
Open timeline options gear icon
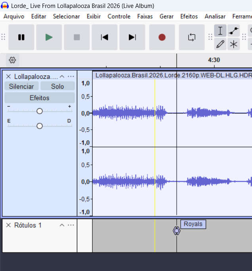(x=12, y=60)
